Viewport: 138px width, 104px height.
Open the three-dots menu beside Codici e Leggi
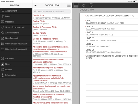[x=35, y=5]
